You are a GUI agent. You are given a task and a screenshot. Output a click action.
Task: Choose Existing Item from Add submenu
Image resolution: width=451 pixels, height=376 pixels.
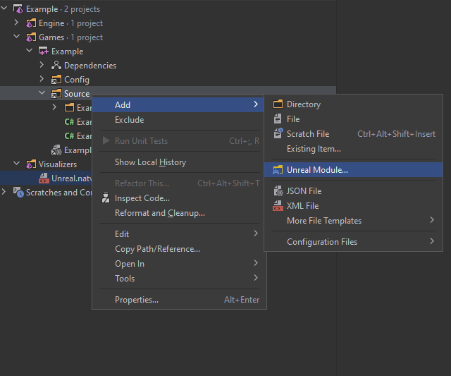click(x=314, y=149)
